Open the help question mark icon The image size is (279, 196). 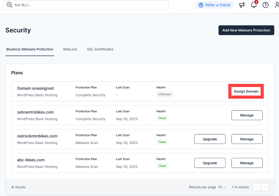click(266, 5)
